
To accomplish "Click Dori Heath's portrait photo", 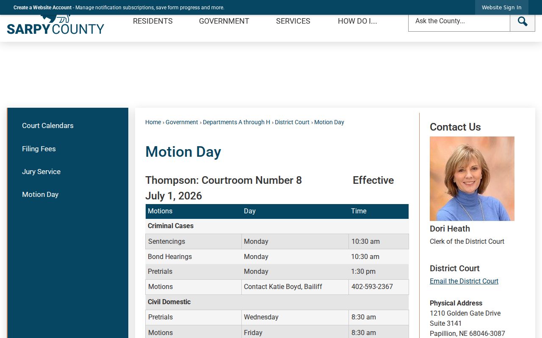I will pyautogui.click(x=472, y=179).
